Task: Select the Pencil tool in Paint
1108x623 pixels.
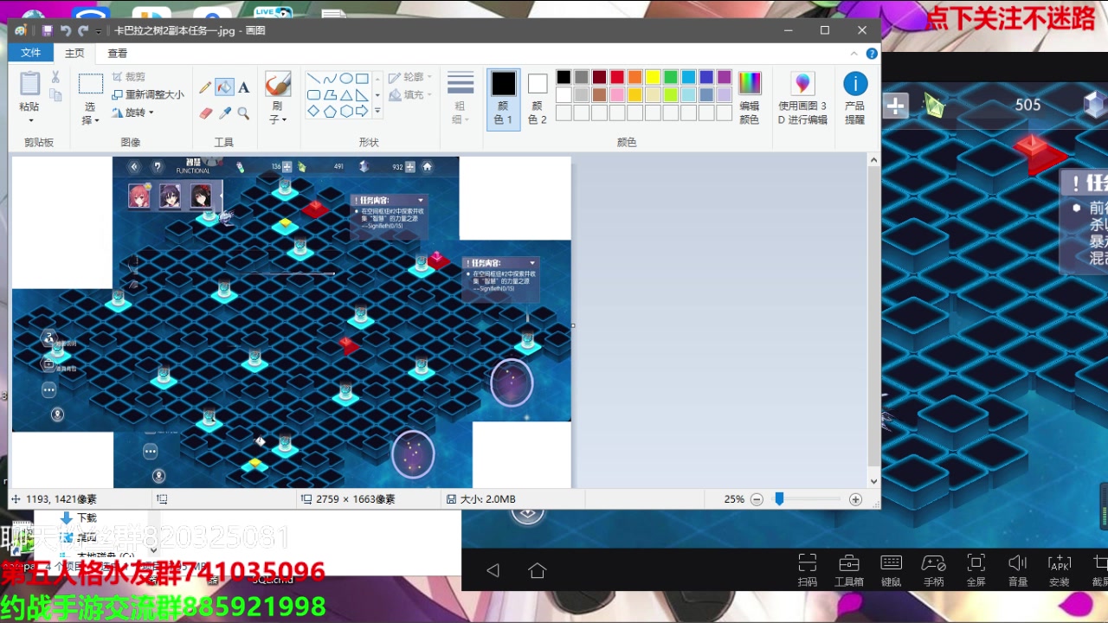Action: coord(205,87)
